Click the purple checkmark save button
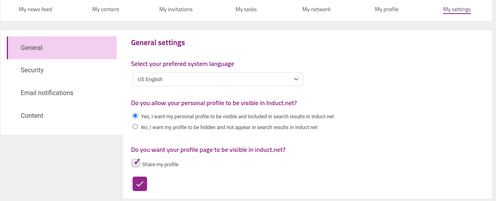The height and width of the screenshot is (201, 496). [140, 184]
